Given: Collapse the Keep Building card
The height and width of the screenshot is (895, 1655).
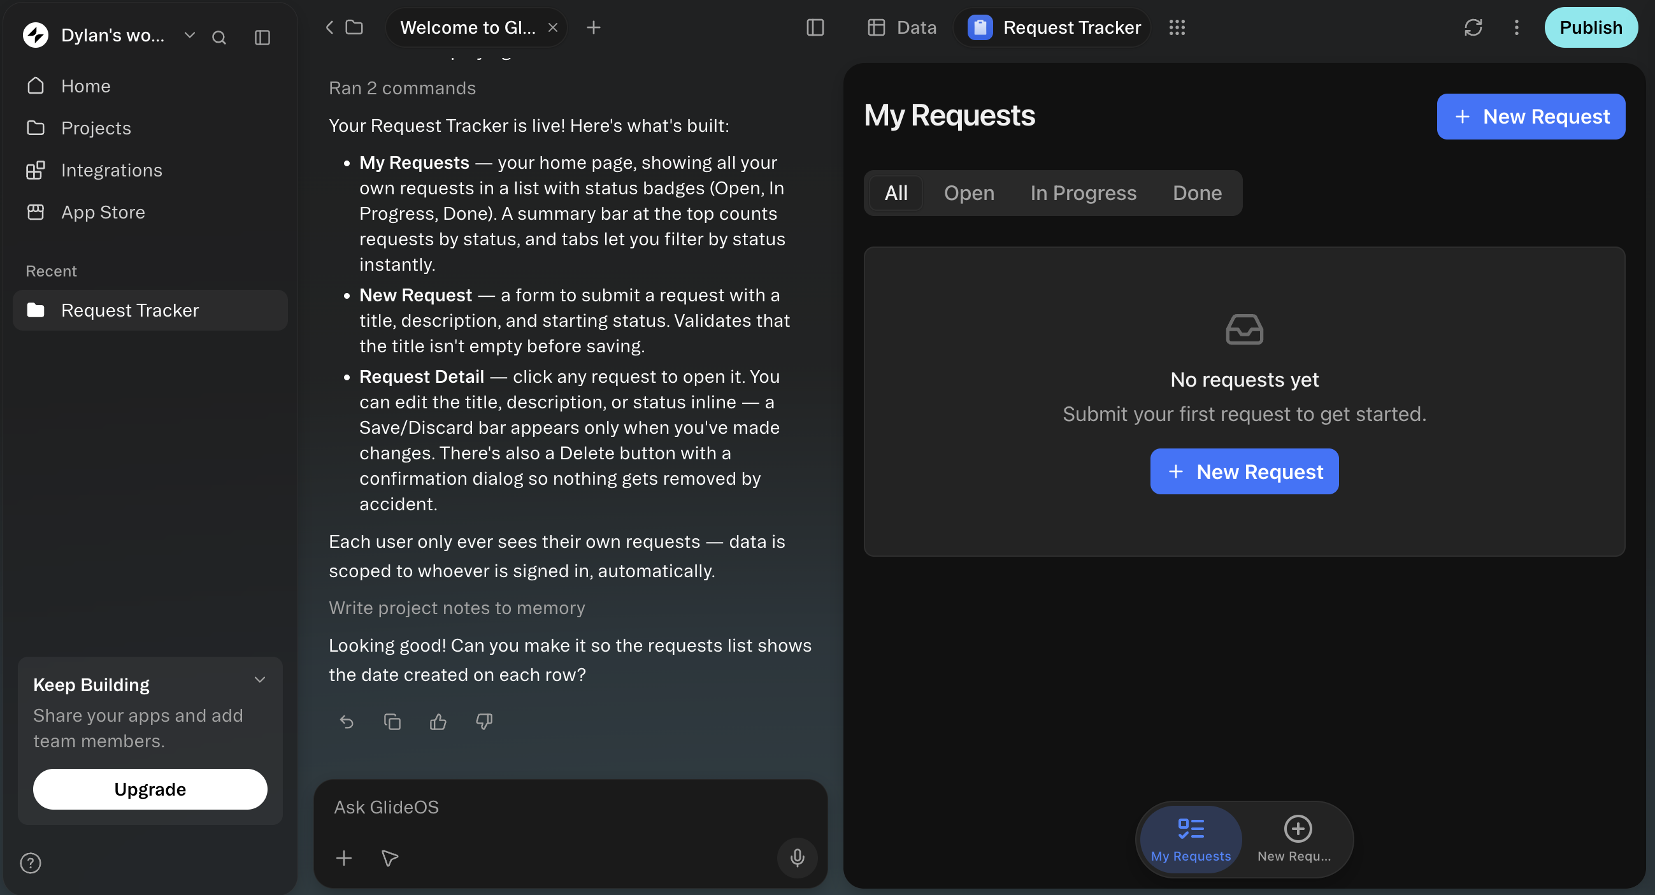Looking at the screenshot, I should point(259,680).
